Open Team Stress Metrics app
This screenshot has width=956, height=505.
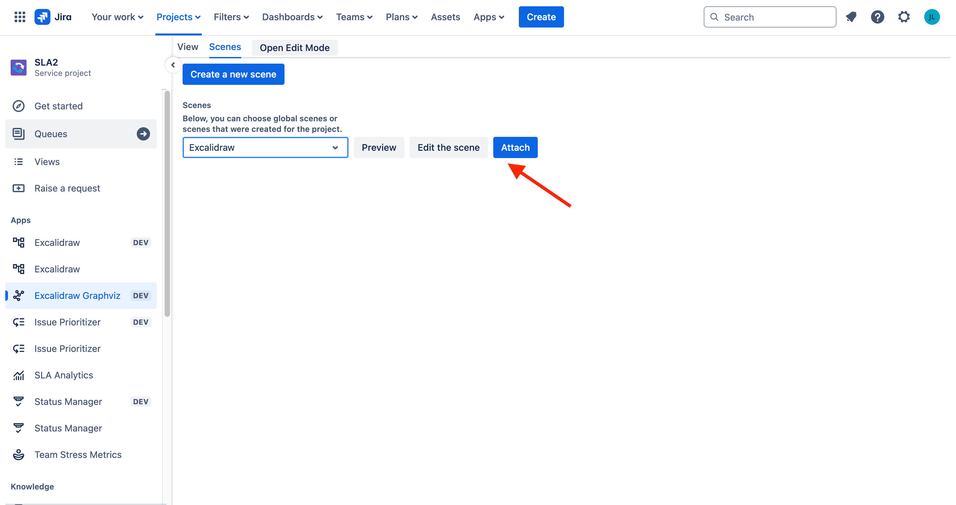(x=81, y=455)
